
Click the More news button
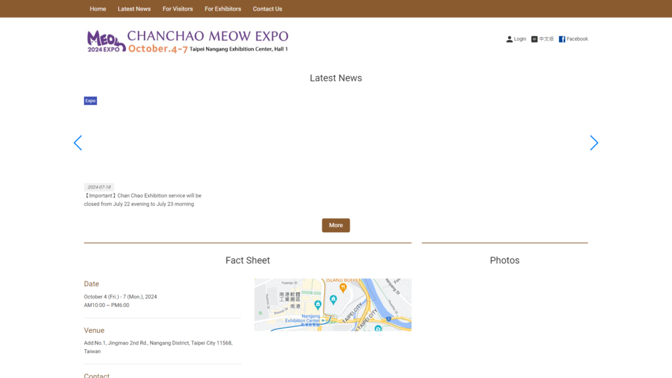335,225
